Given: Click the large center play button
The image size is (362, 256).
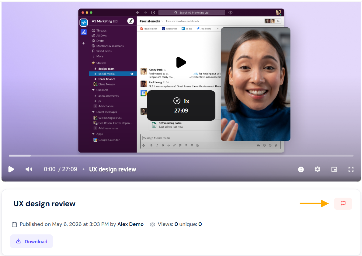Looking at the screenshot, I should point(181,62).
